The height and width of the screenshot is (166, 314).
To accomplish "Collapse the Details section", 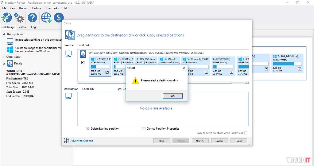I will pos(4,64).
